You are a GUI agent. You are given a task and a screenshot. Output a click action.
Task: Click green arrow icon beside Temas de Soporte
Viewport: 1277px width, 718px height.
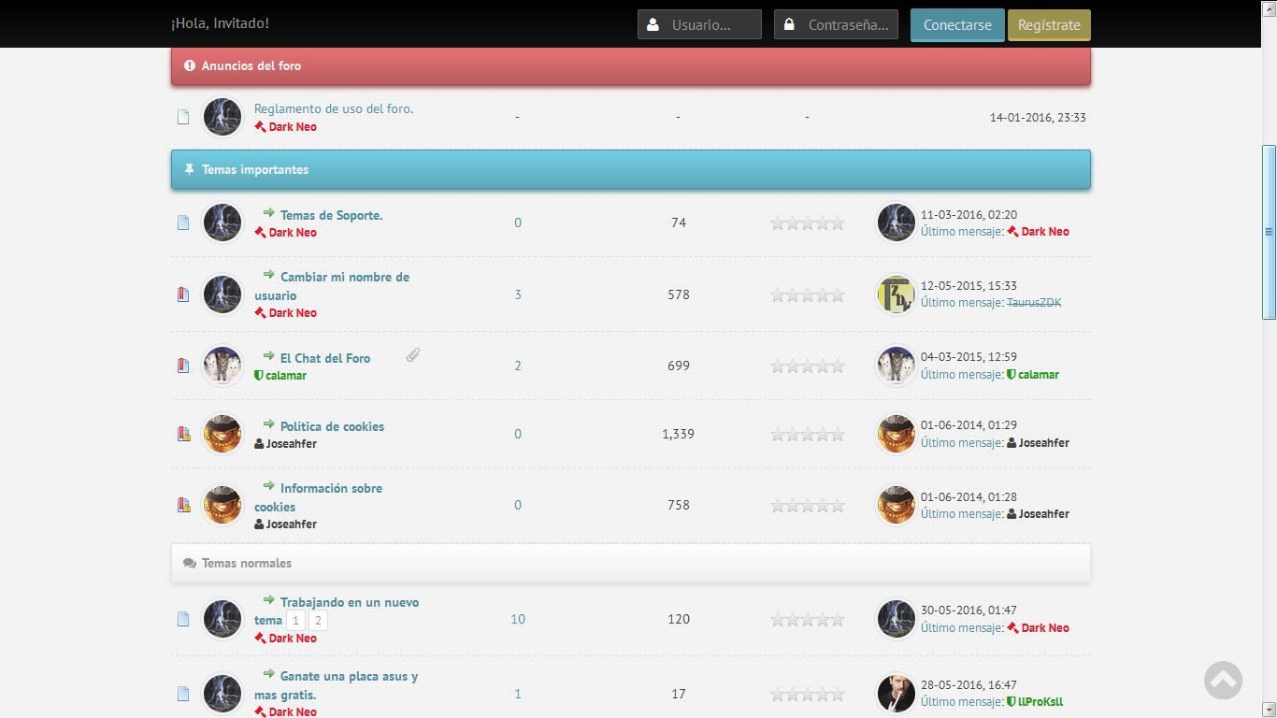click(x=268, y=213)
